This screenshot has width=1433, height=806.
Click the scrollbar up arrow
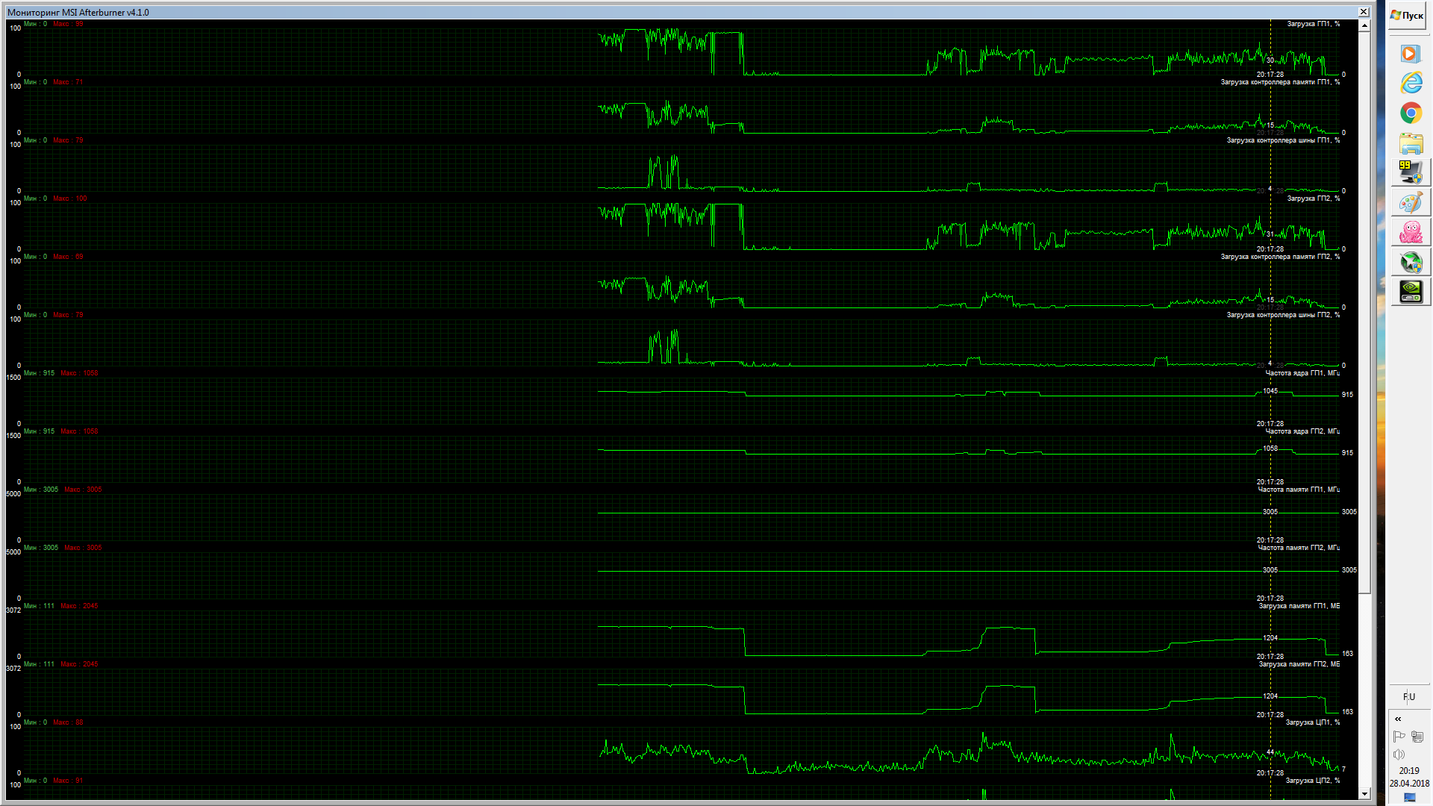[x=1364, y=25]
